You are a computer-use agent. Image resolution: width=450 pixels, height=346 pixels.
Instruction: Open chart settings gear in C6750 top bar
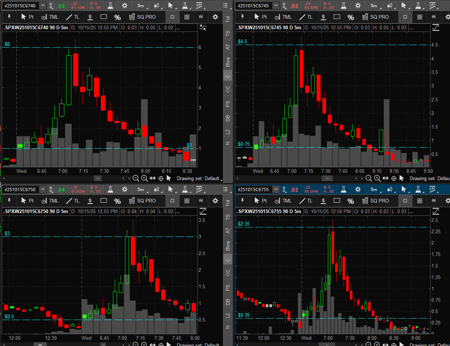[x=125, y=189]
